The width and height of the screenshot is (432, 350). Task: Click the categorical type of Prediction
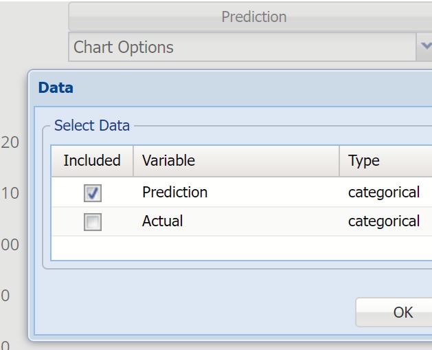click(383, 193)
